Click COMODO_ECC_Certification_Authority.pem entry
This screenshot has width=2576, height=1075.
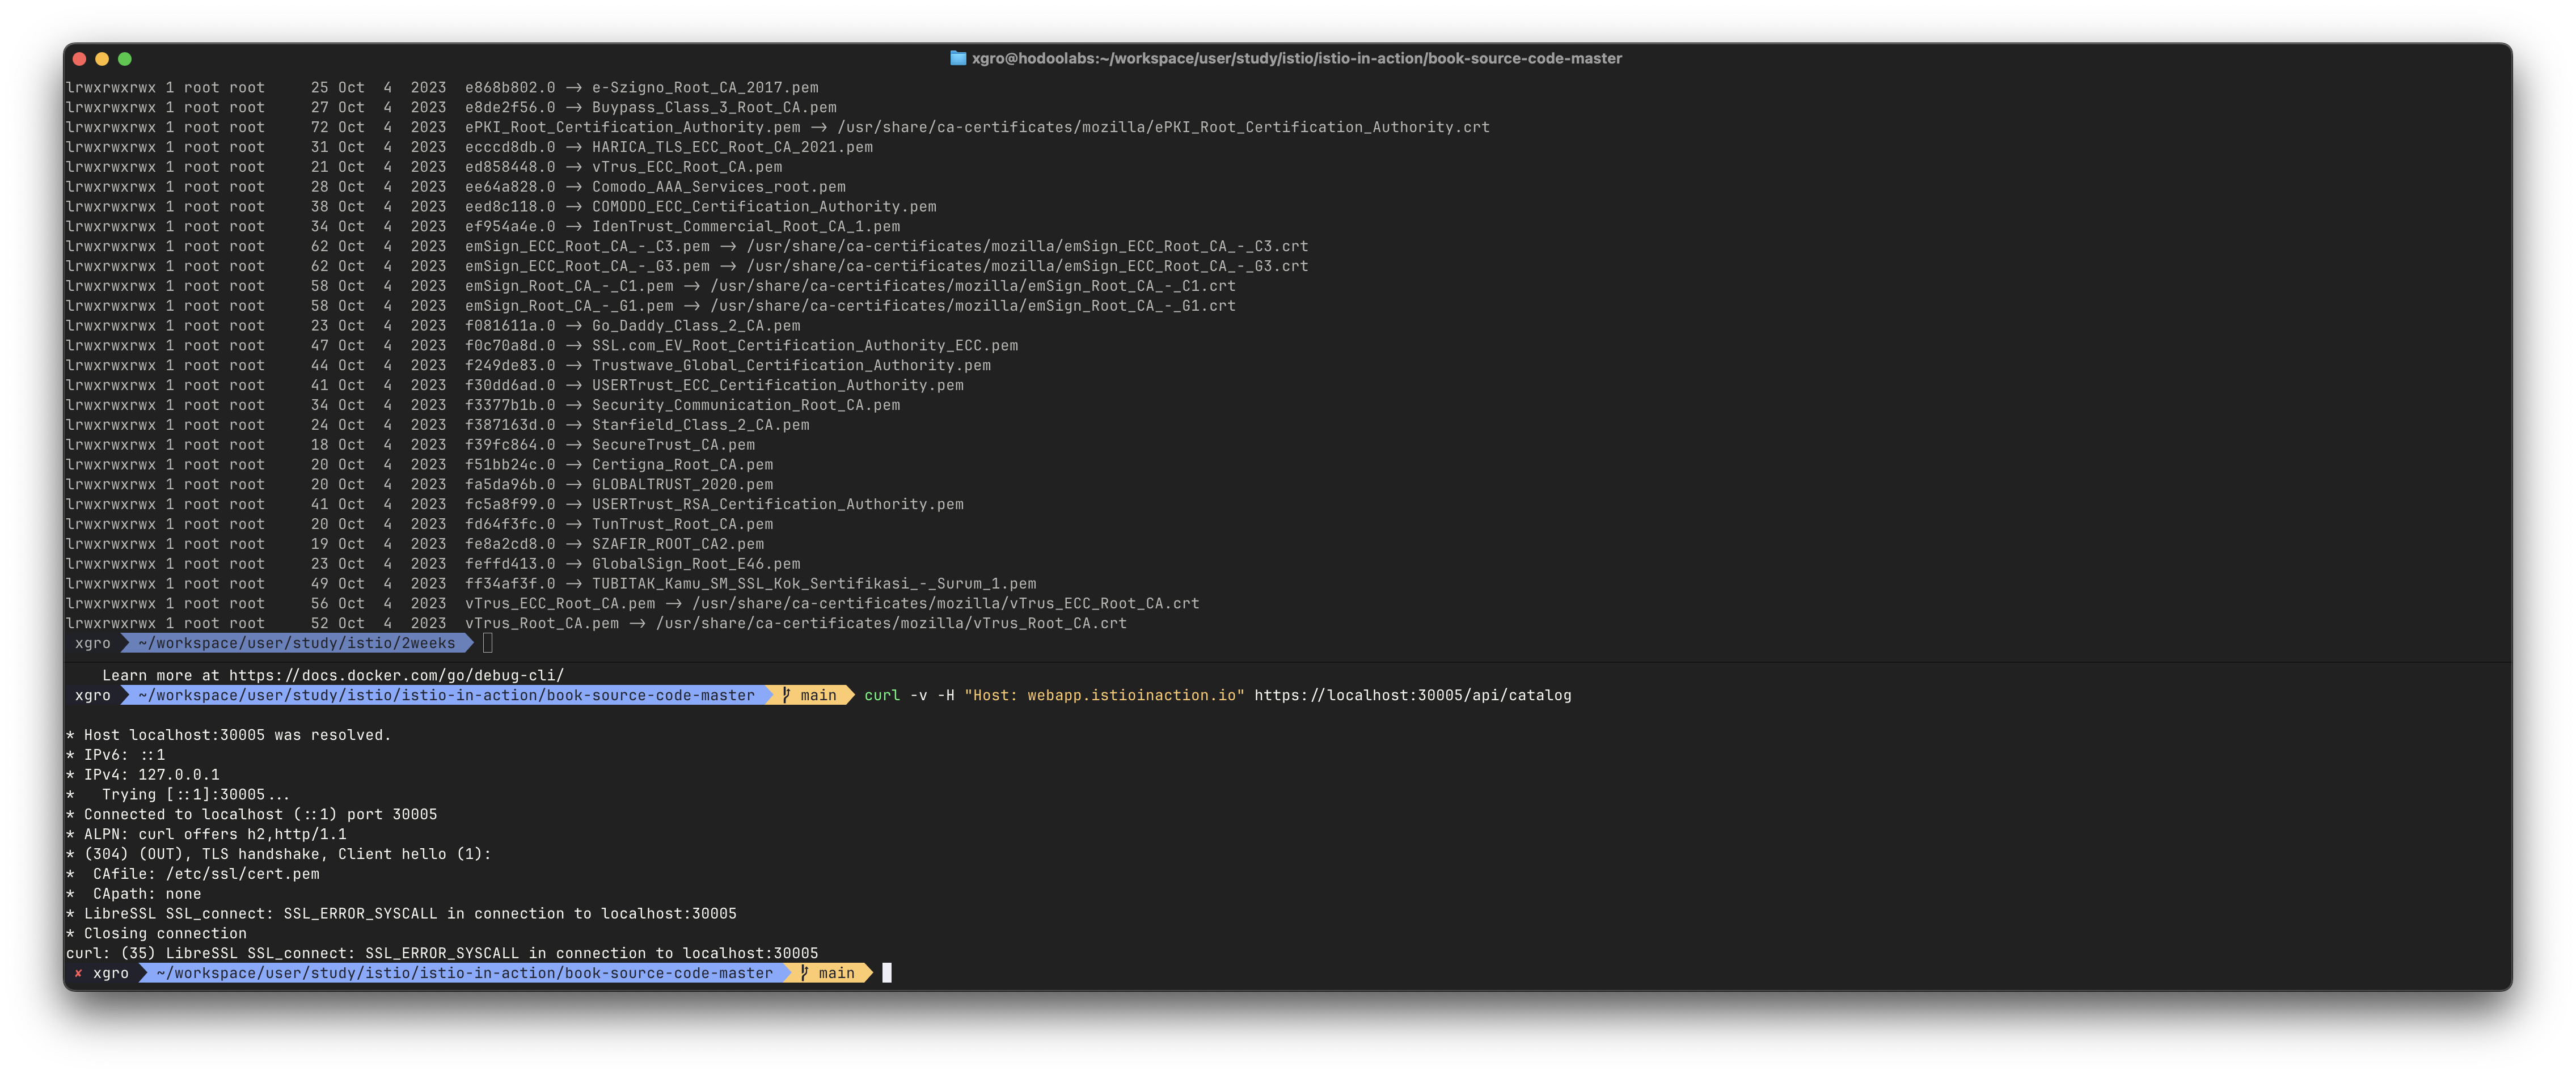[764, 207]
